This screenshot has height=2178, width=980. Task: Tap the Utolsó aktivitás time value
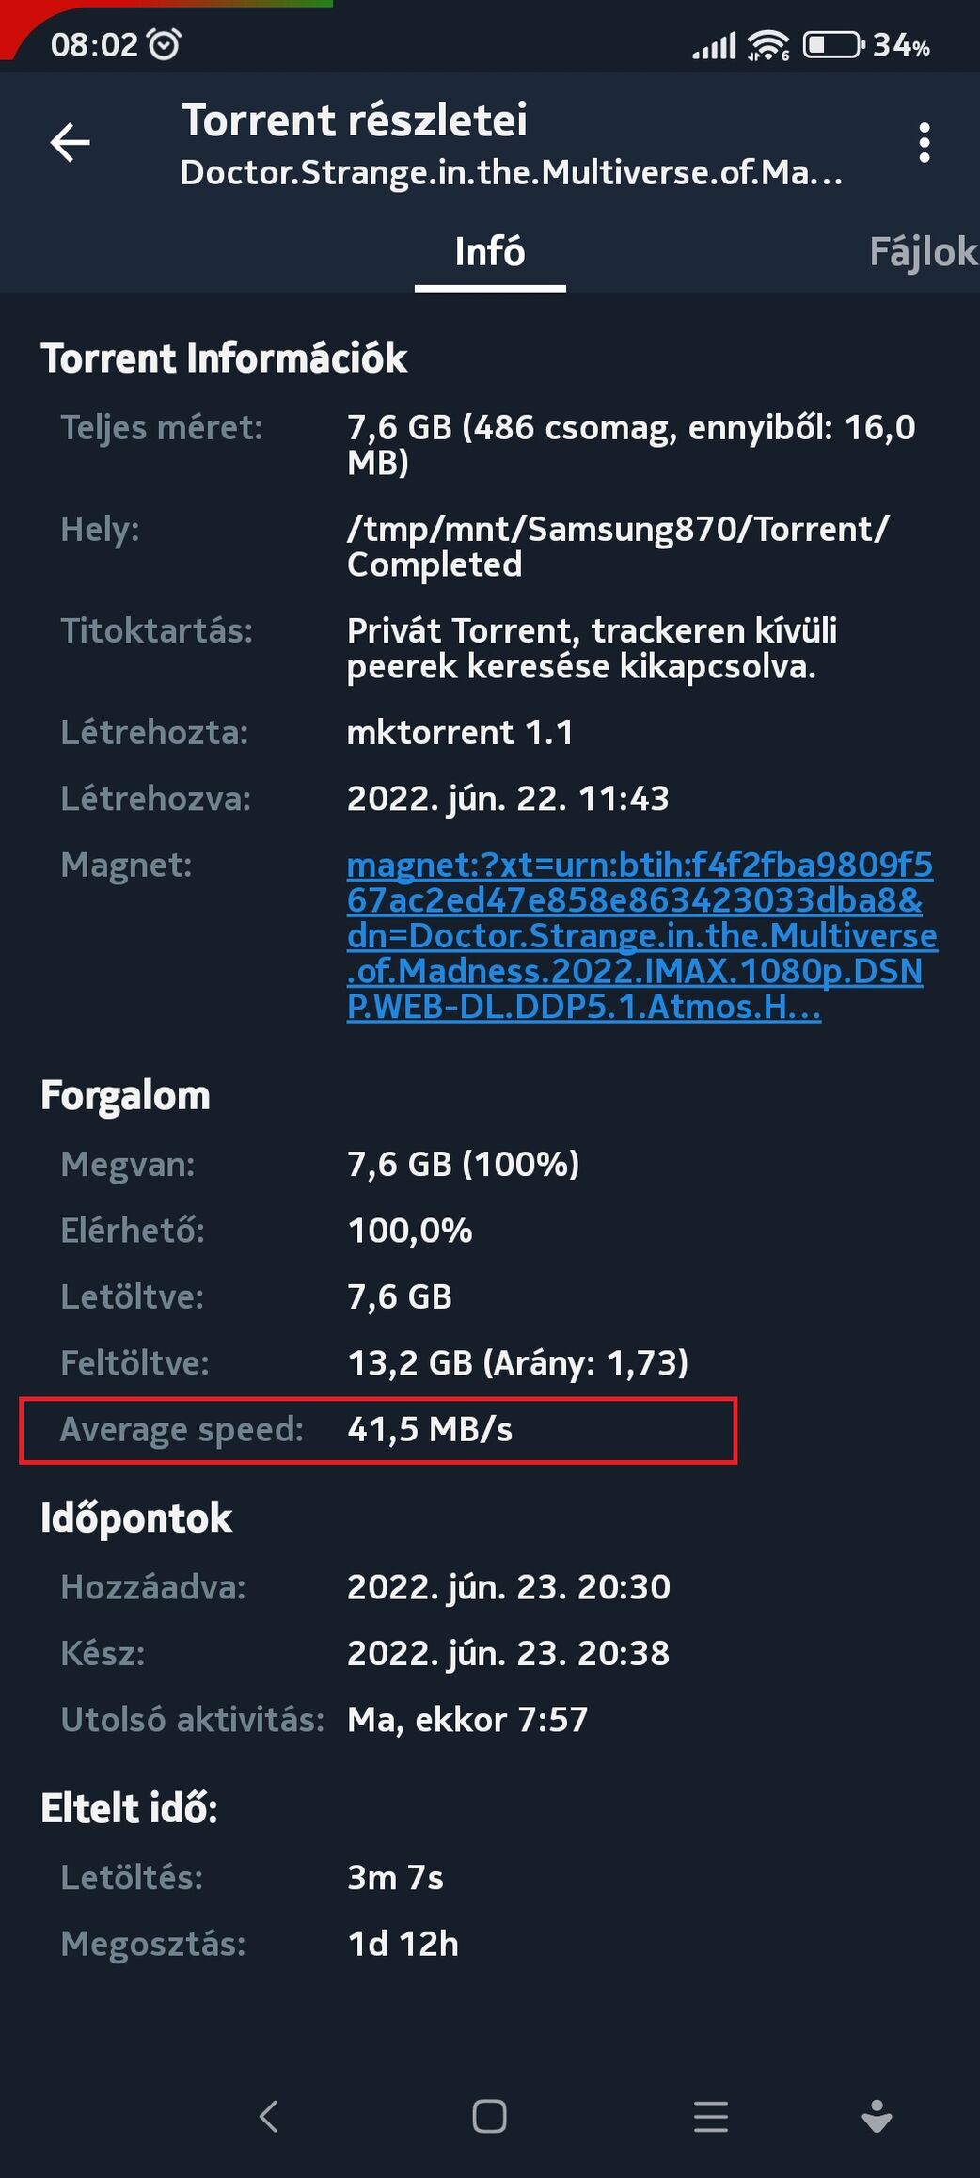tap(467, 1720)
